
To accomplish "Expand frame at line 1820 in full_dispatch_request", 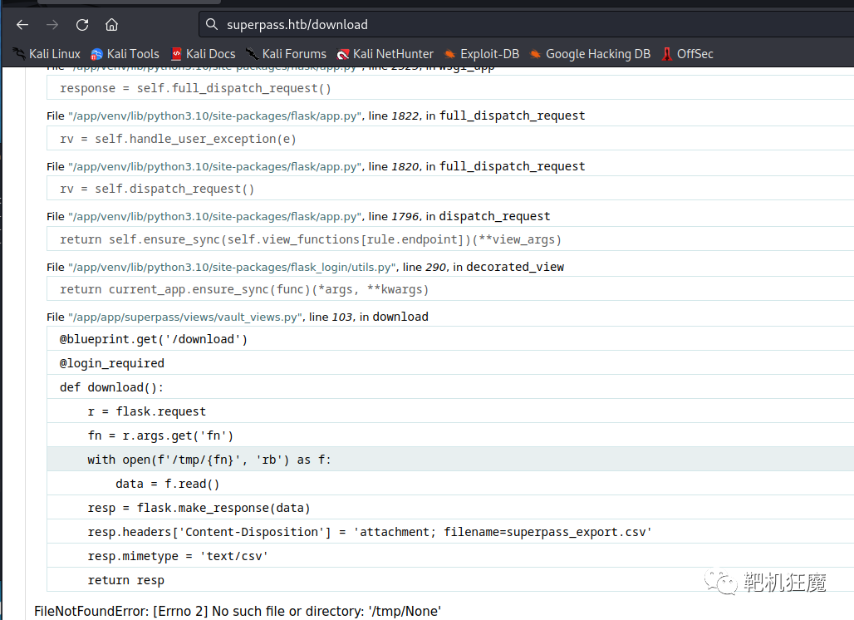I will pyautogui.click(x=316, y=166).
